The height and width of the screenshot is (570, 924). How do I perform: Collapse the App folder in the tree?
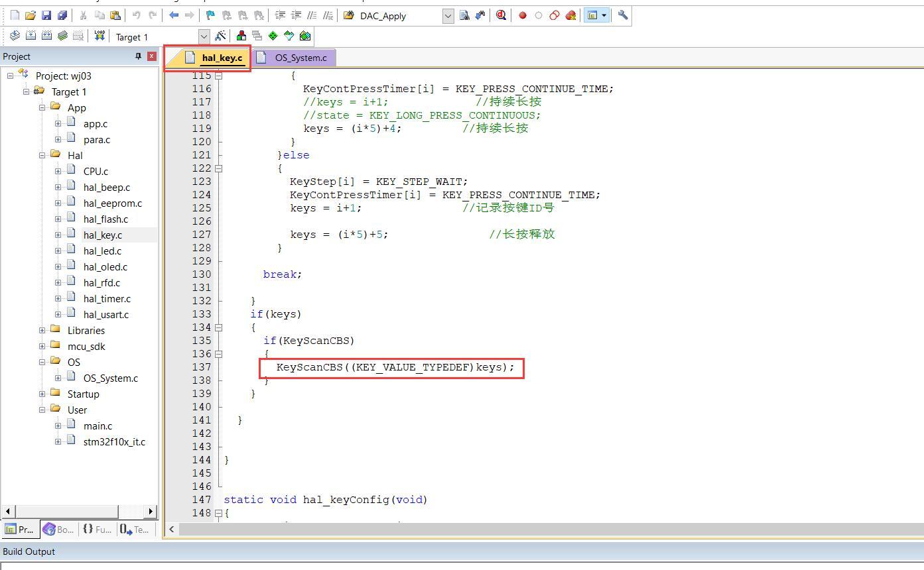point(42,107)
